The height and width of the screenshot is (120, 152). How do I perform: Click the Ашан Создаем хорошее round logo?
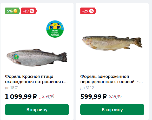pyautogui.click(x=55, y=29)
